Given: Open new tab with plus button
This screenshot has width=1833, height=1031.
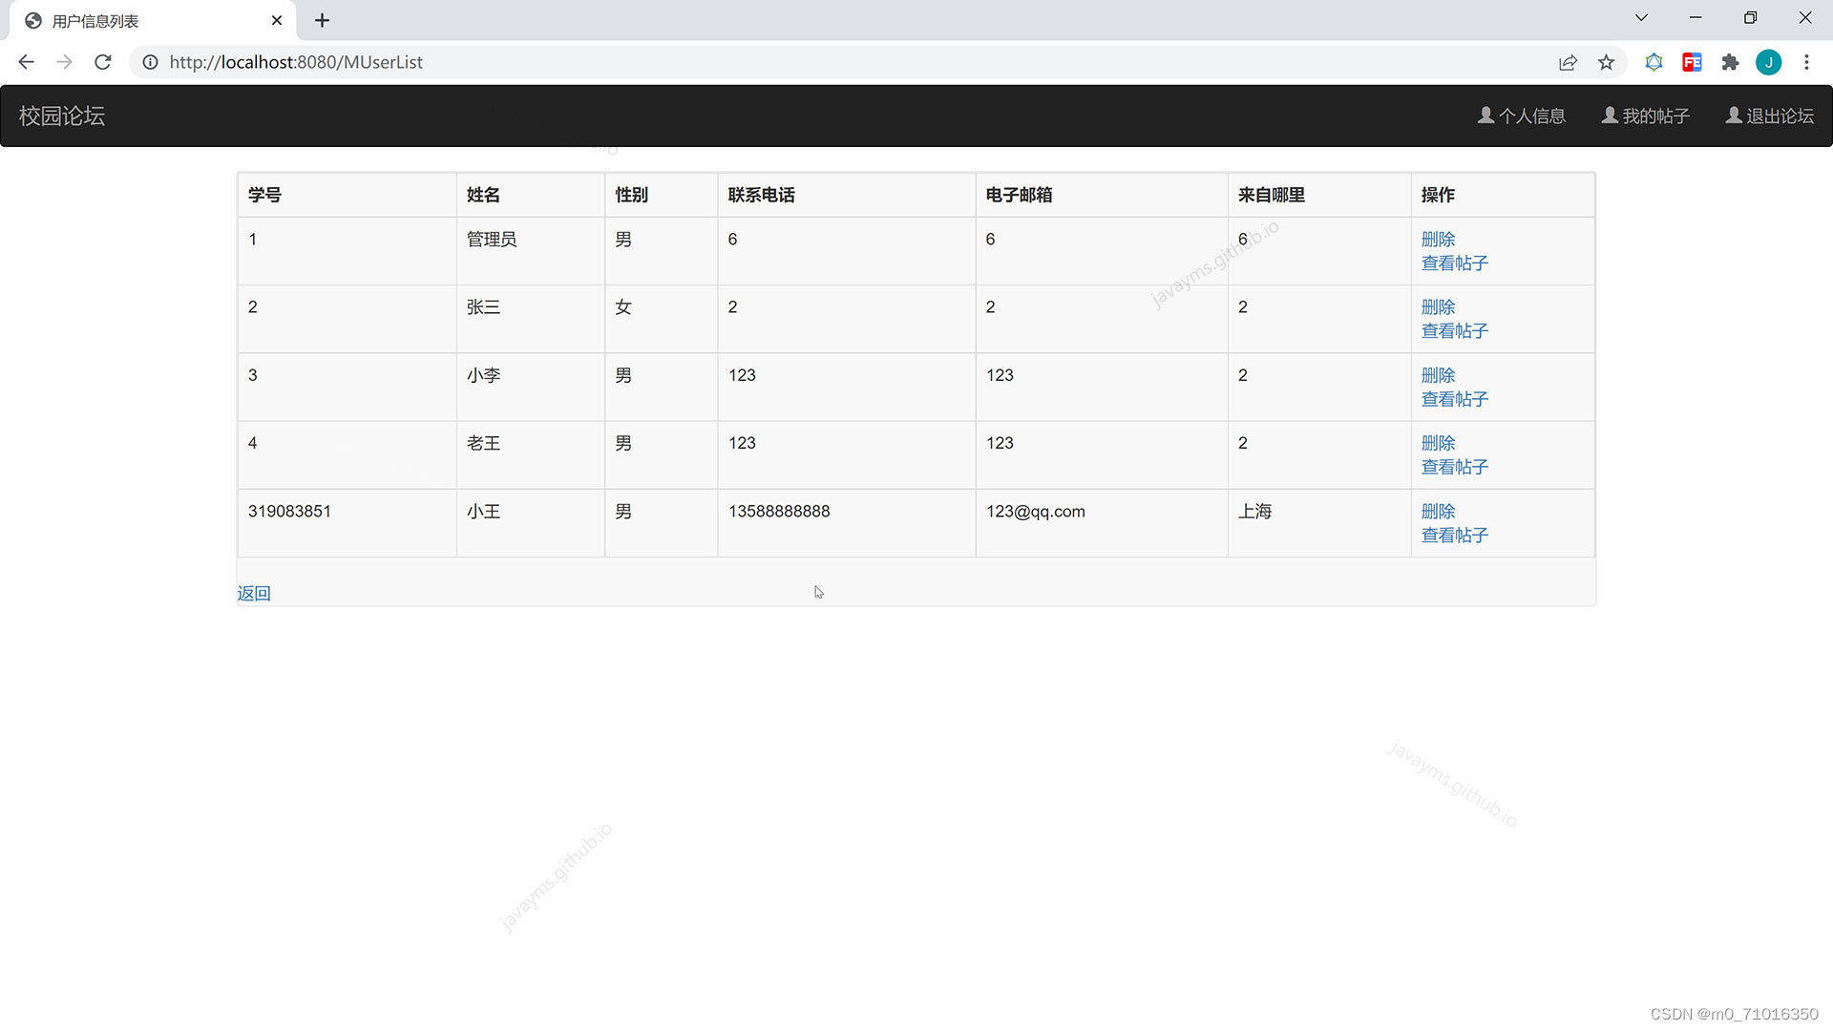Looking at the screenshot, I should [x=322, y=20].
